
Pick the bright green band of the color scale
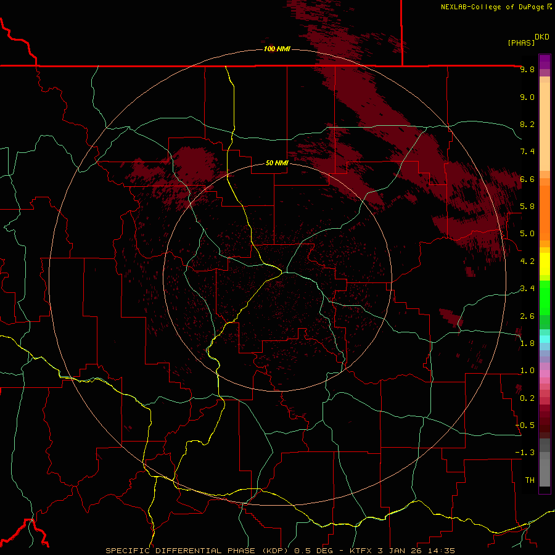[545, 297]
